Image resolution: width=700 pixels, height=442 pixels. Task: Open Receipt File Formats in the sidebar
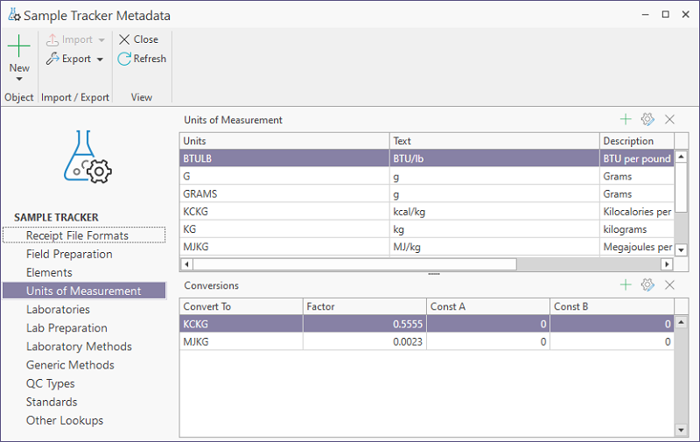point(77,235)
